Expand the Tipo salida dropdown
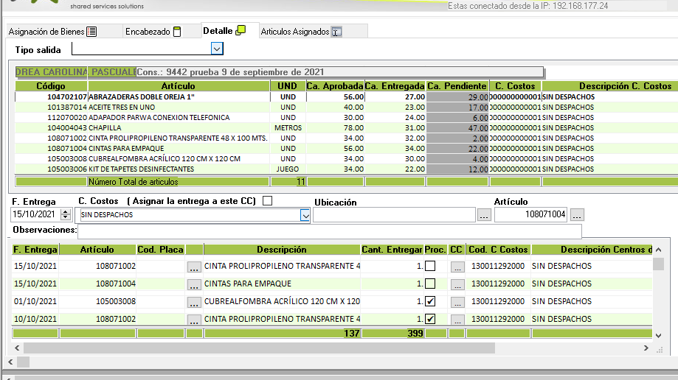678x380 pixels. coord(217,49)
